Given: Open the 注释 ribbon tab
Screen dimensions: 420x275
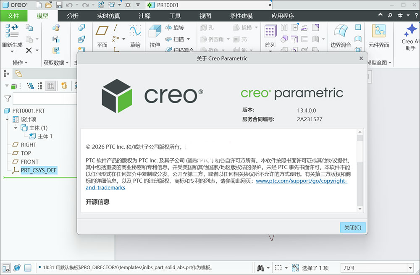Looking at the screenshot, I should 144,16.
